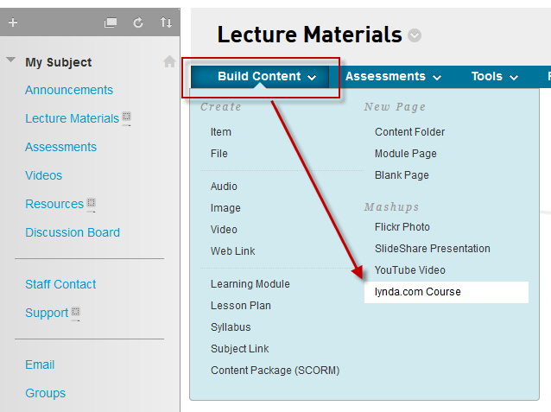Image resolution: width=551 pixels, height=412 pixels.
Task: Click the reorder arrows icon in sidebar
Action: click(166, 22)
